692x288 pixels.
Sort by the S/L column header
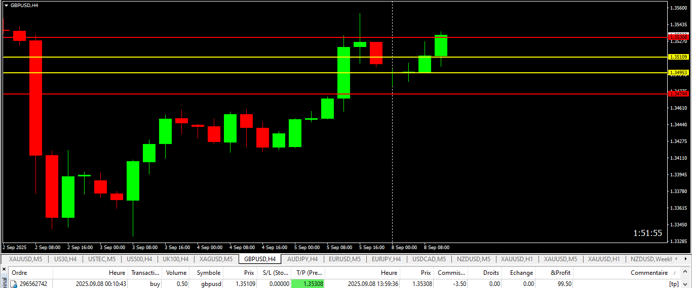[275, 273]
